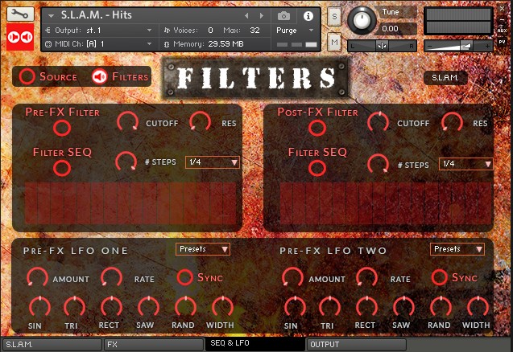Adjust the LFO TWO RAND knob
The width and height of the screenshot is (513, 352).
click(x=441, y=307)
